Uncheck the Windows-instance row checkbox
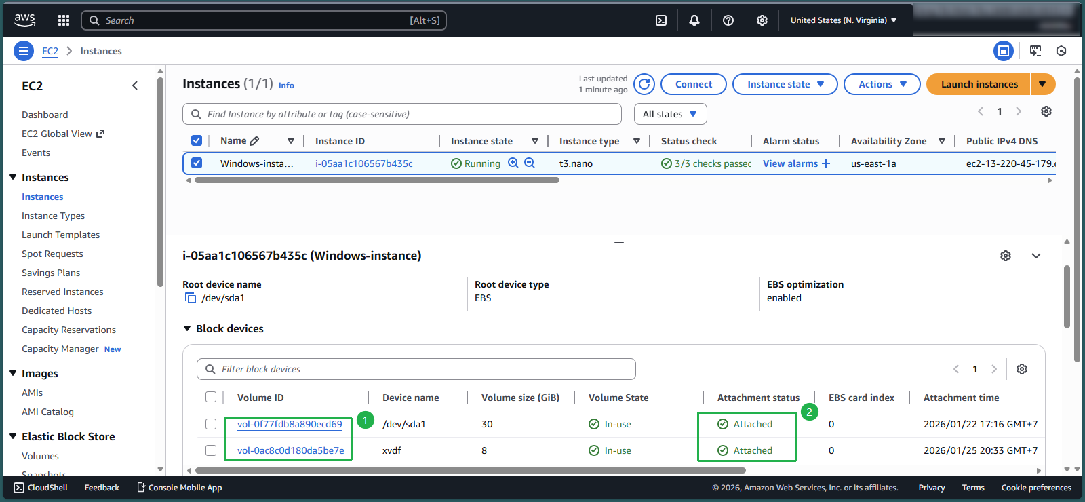 [197, 163]
